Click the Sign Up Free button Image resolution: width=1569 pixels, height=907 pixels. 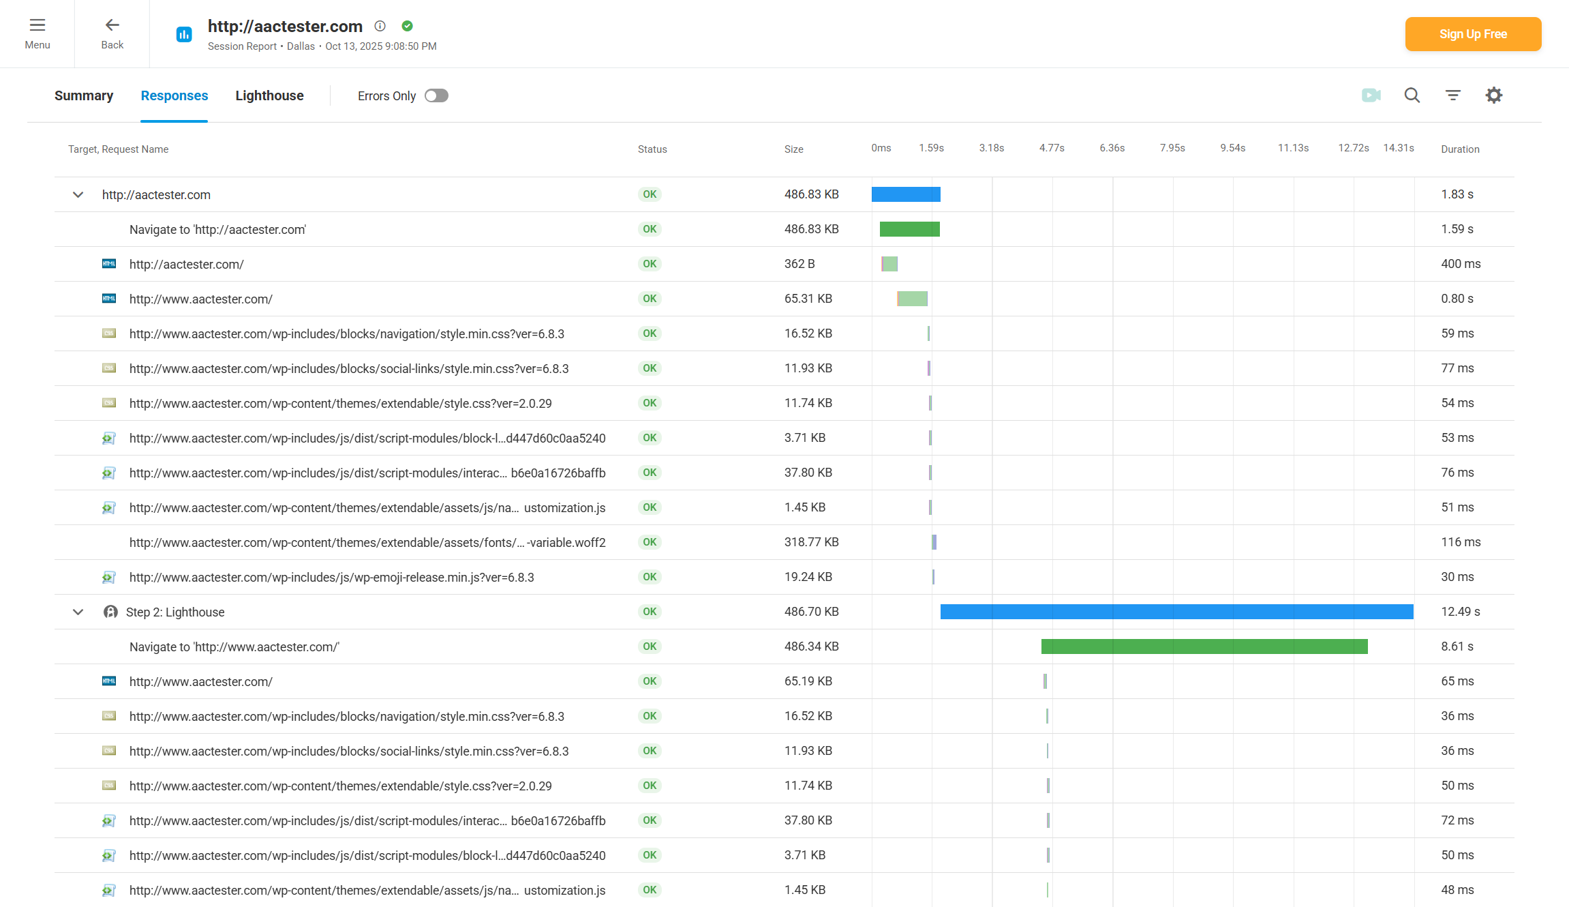click(x=1473, y=34)
